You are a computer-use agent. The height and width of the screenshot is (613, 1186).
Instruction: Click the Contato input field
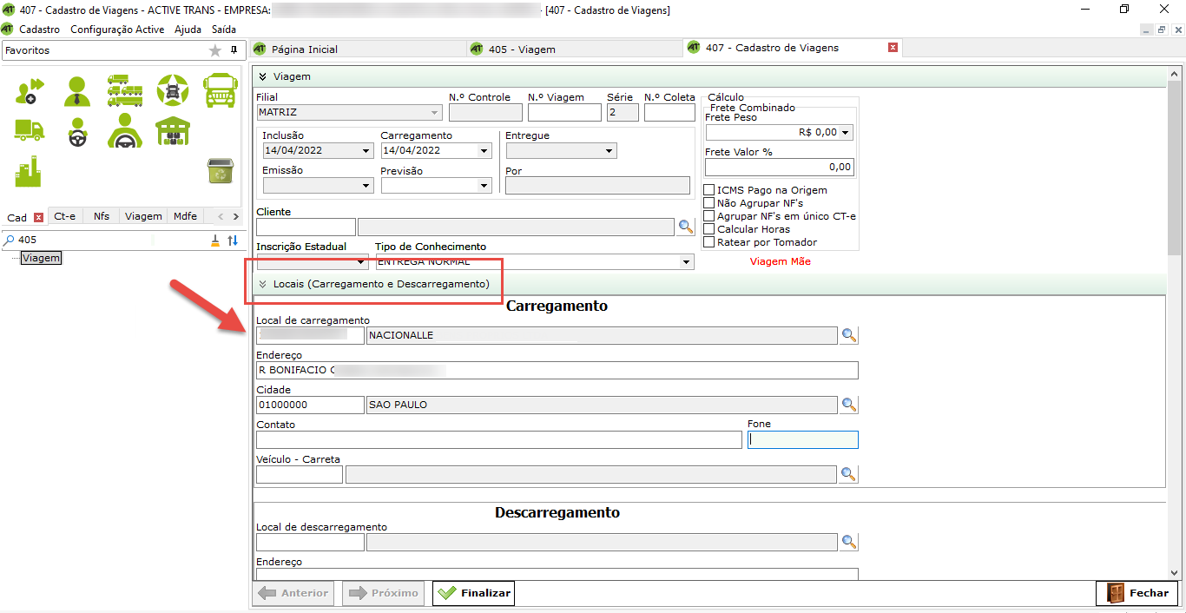pyautogui.click(x=498, y=440)
